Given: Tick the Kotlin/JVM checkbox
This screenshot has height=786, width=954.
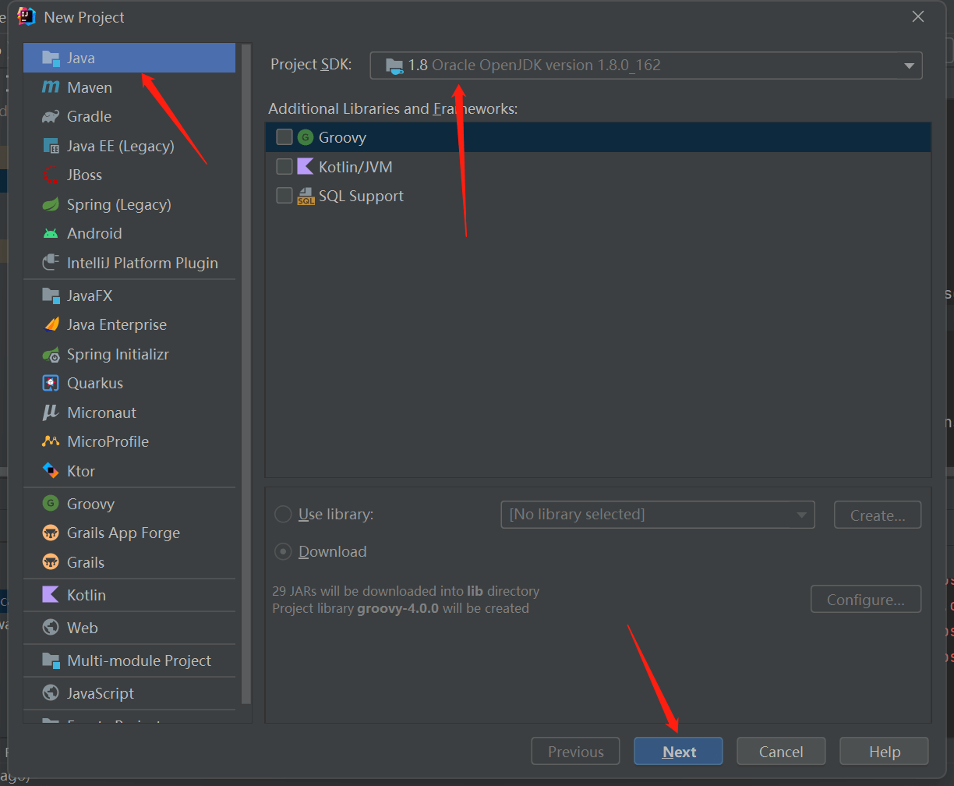Looking at the screenshot, I should click(x=284, y=167).
